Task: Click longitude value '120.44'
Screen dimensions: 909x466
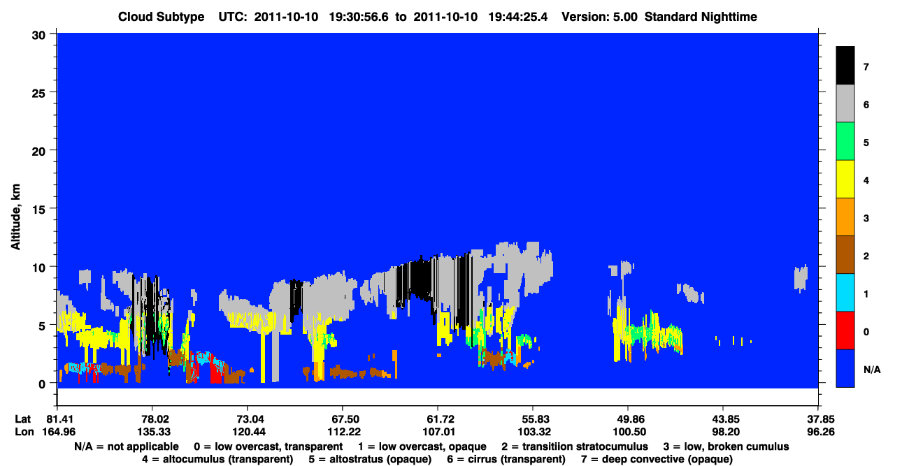Action: click(x=248, y=432)
